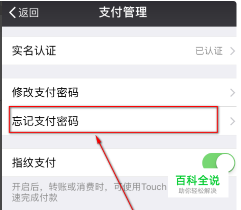Viewport: 241px width, 210px height.
Task: Open the 实名认证 row
Action: (x=119, y=51)
